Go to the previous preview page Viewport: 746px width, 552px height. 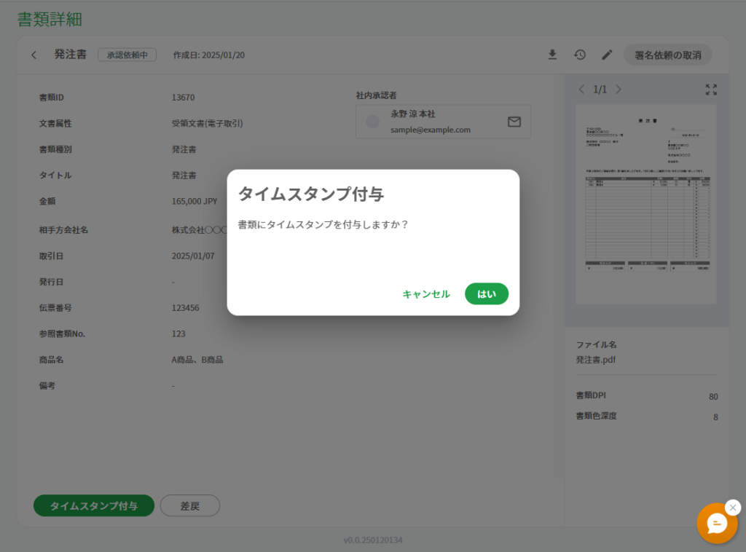pos(581,90)
